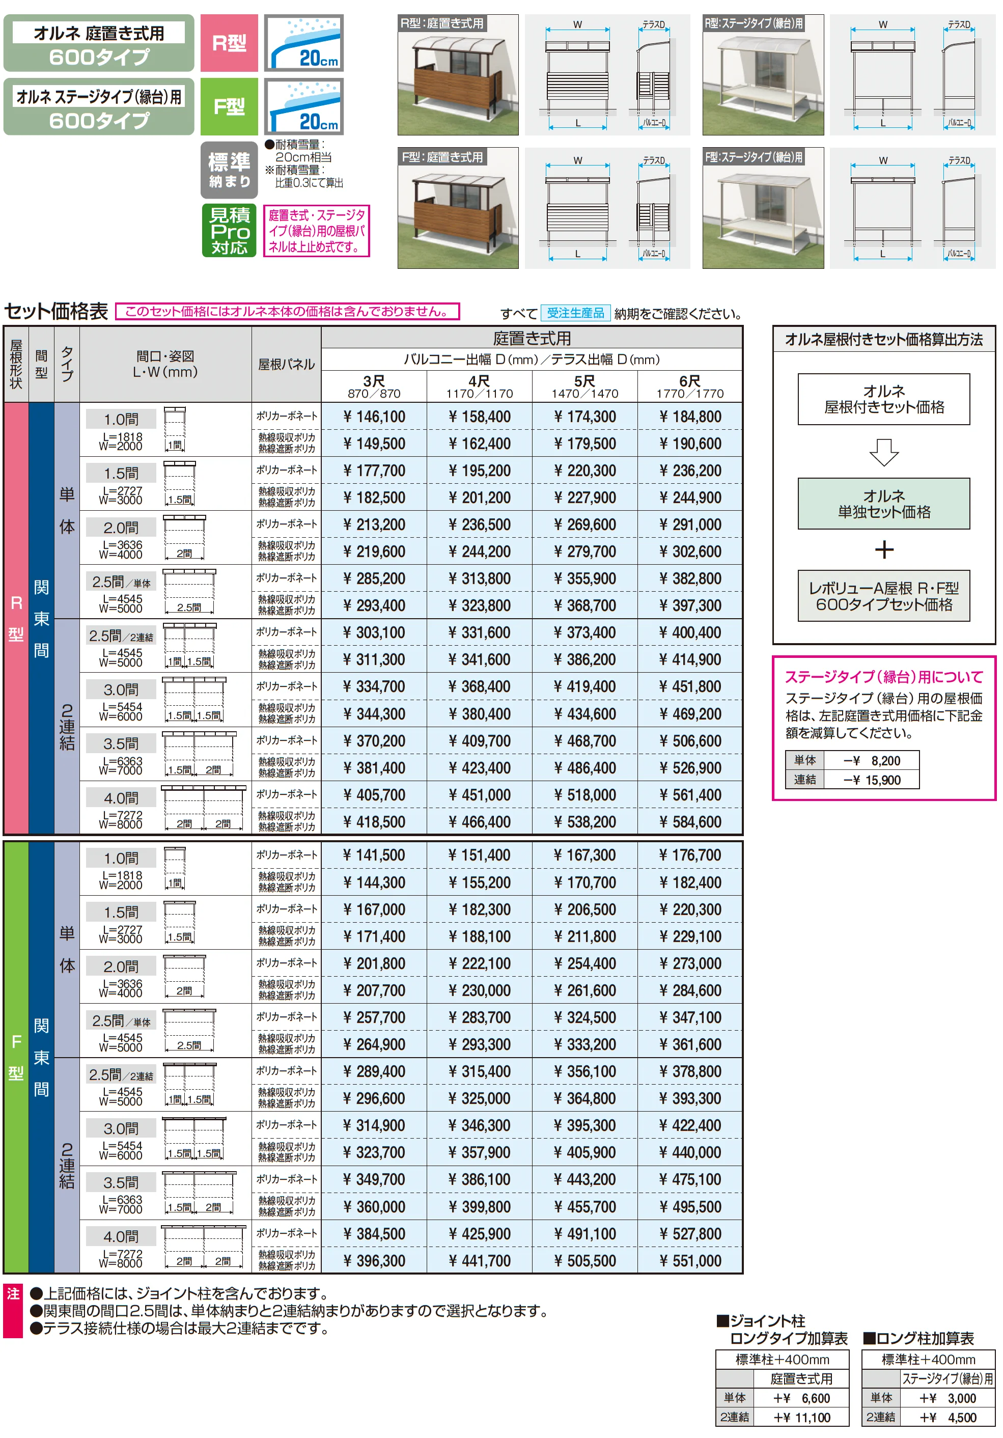Open the R型:庭置き式用 product photo

[458, 74]
